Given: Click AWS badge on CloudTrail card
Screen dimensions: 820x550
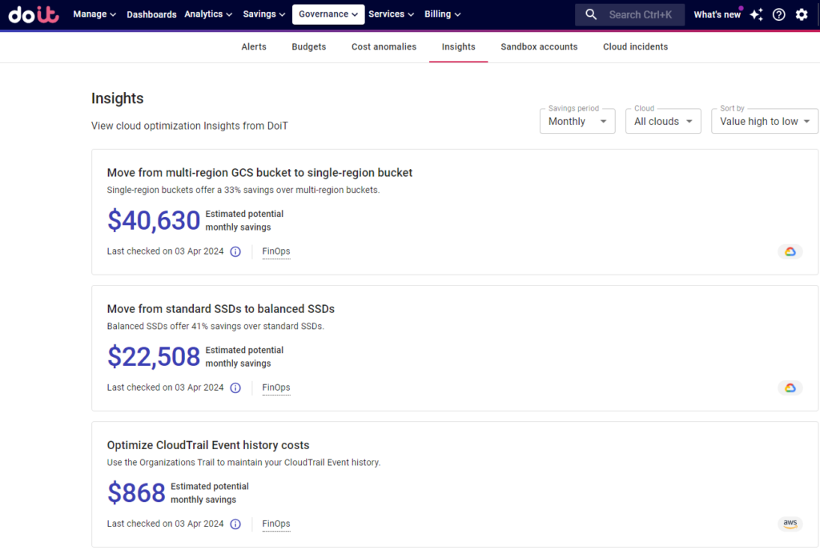Looking at the screenshot, I should (x=790, y=524).
